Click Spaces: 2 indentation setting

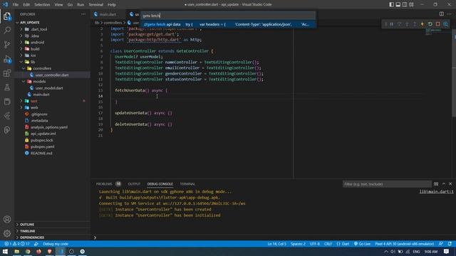[x=298, y=244]
